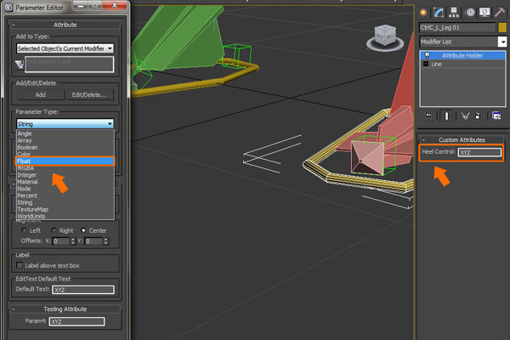This screenshot has height=340, width=510.
Task: Click the Y offset value field
Action: click(93, 241)
